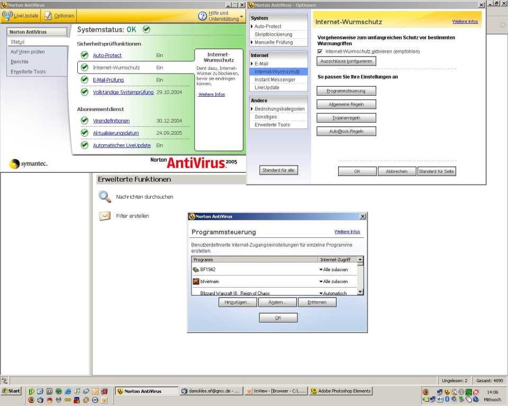508x406 pixels.
Task: Open Internet-Zugriff dropdown for bfvietnam
Action: (321, 281)
